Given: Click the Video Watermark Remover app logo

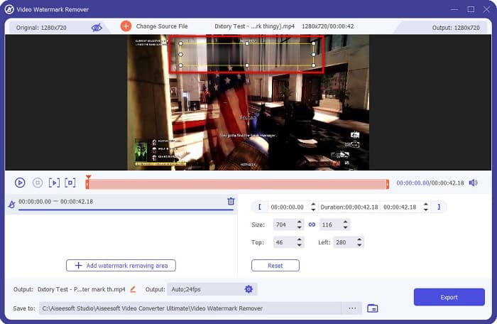Looking at the screenshot, I should click(x=9, y=9).
